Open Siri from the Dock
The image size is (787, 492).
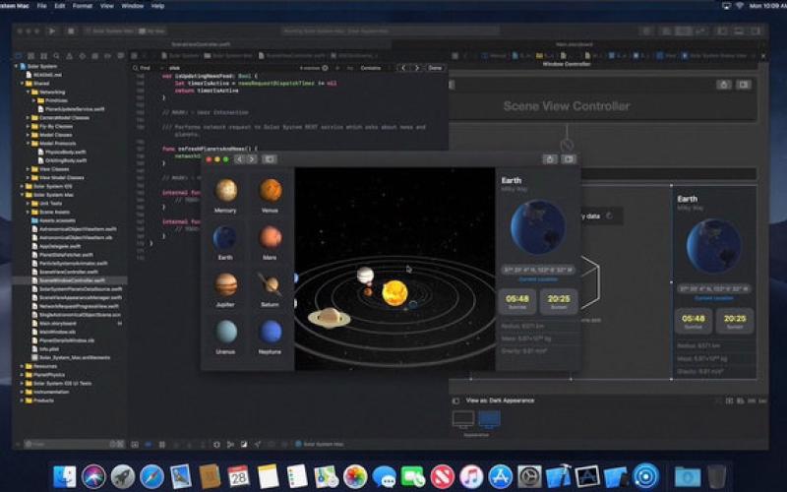94,476
